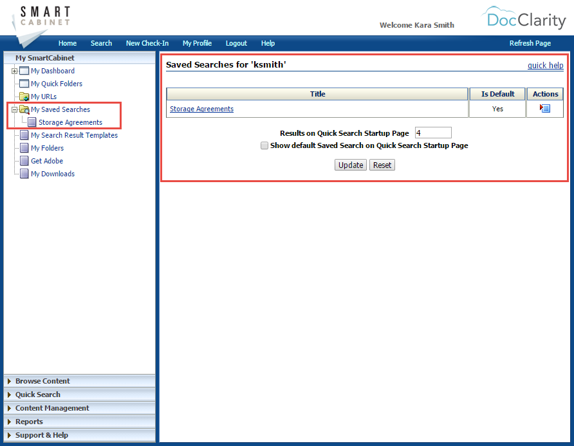This screenshot has width=574, height=446.
Task: Collapse the My Saved Searches tree node
Action: click(x=14, y=109)
